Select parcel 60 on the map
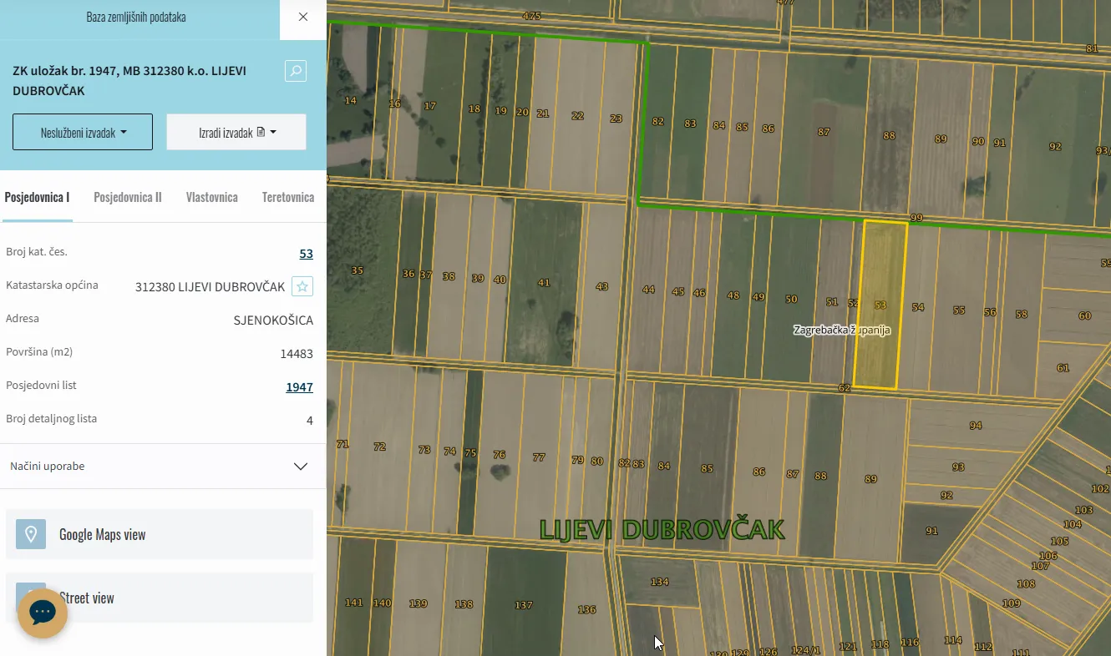The height and width of the screenshot is (656, 1111). coord(1084,315)
